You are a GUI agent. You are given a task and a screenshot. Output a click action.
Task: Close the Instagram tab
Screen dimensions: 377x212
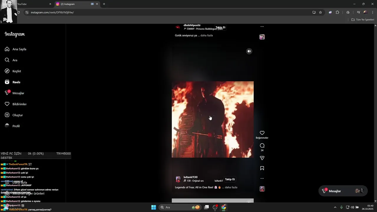coord(97,4)
